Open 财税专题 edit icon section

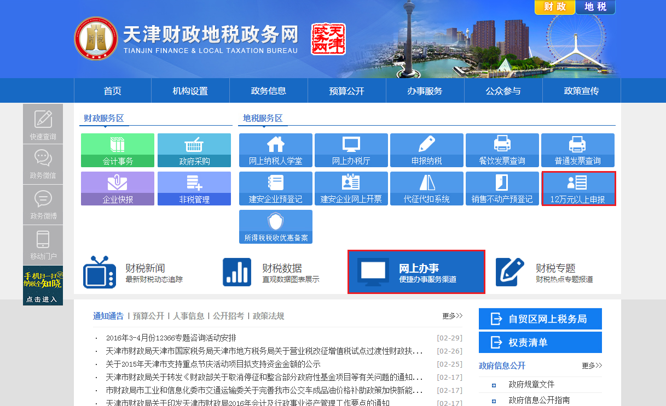pos(544,272)
